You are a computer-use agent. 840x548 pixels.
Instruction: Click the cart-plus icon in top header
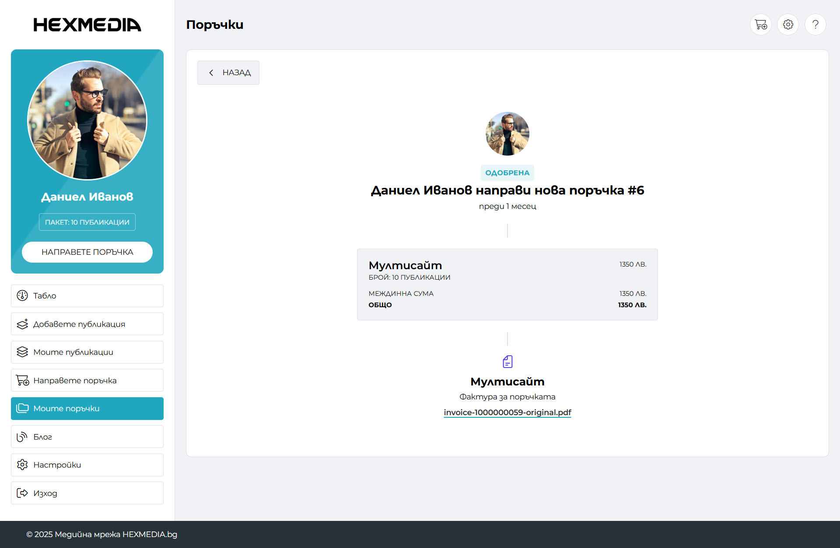761,24
